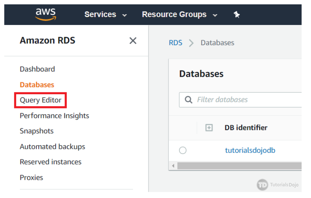311x198 pixels.
Task: Click the horizontal scrollbar left arrow
Action: [x=173, y=166]
